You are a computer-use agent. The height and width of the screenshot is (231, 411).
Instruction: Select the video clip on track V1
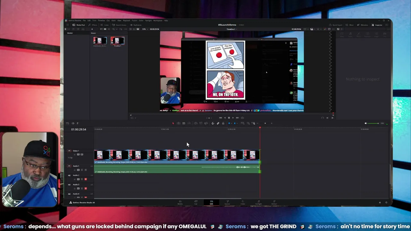click(x=177, y=156)
